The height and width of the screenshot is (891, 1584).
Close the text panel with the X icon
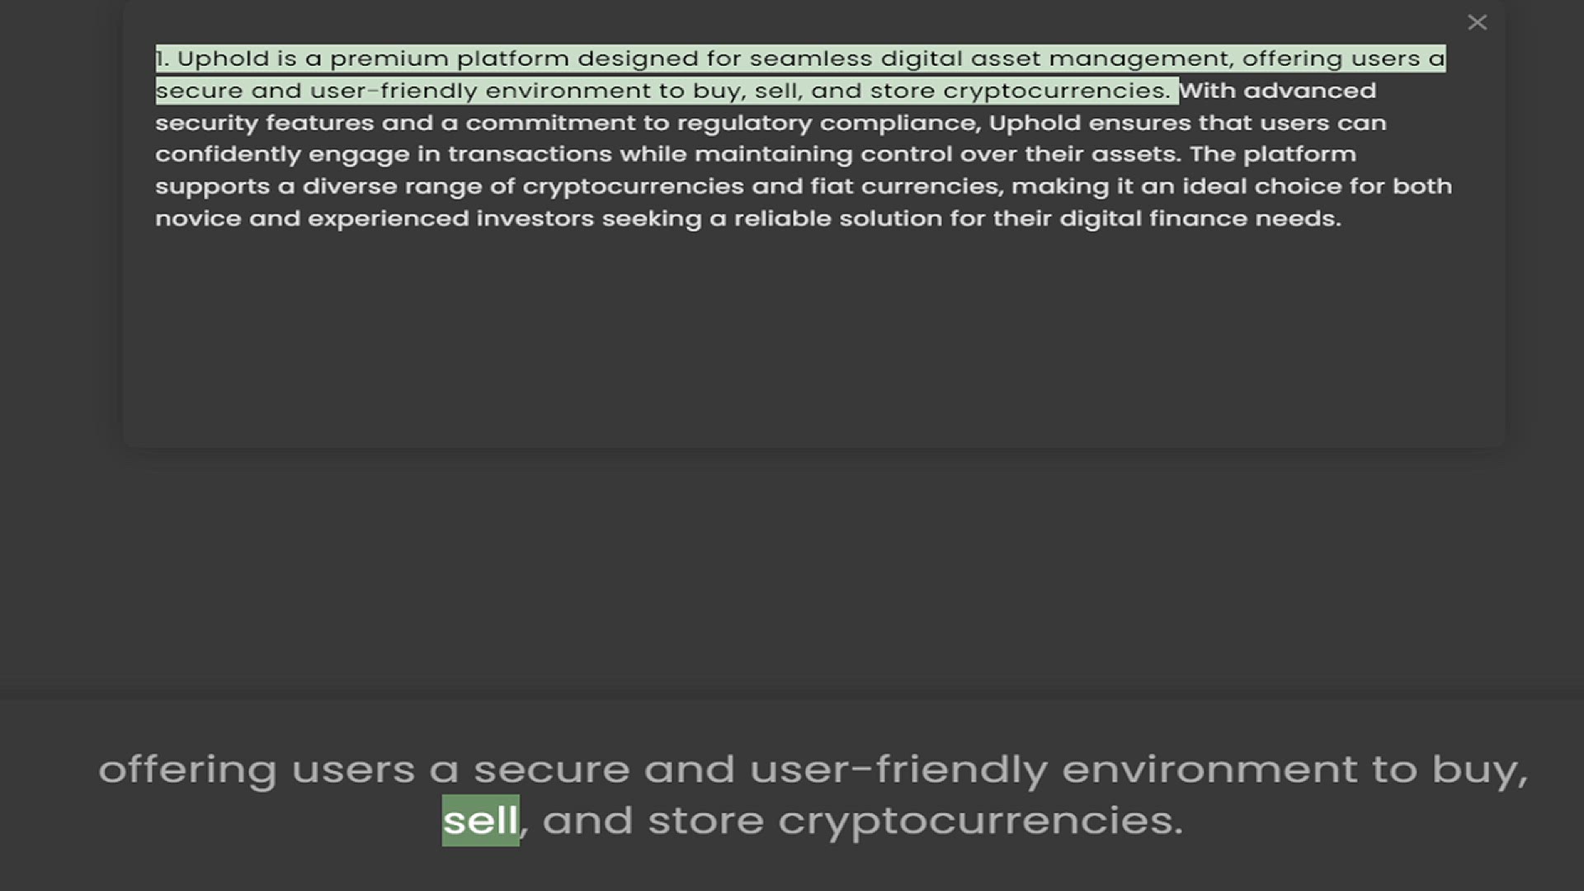pyautogui.click(x=1477, y=22)
